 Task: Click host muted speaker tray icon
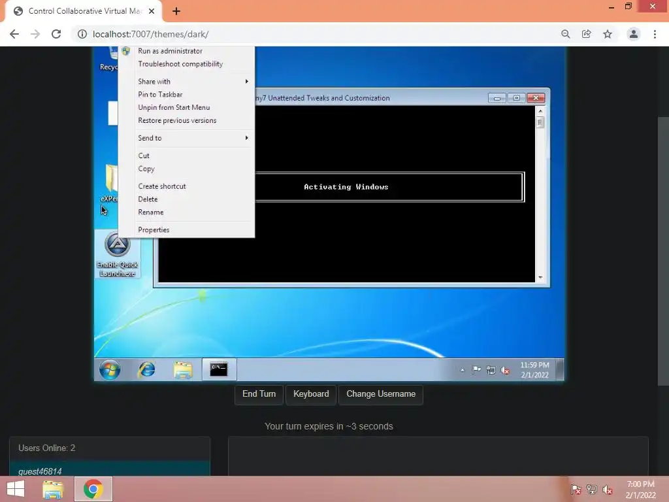click(608, 490)
